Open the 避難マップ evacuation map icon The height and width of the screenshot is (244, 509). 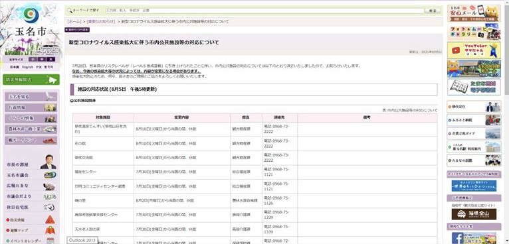pyautogui.click(x=50, y=230)
